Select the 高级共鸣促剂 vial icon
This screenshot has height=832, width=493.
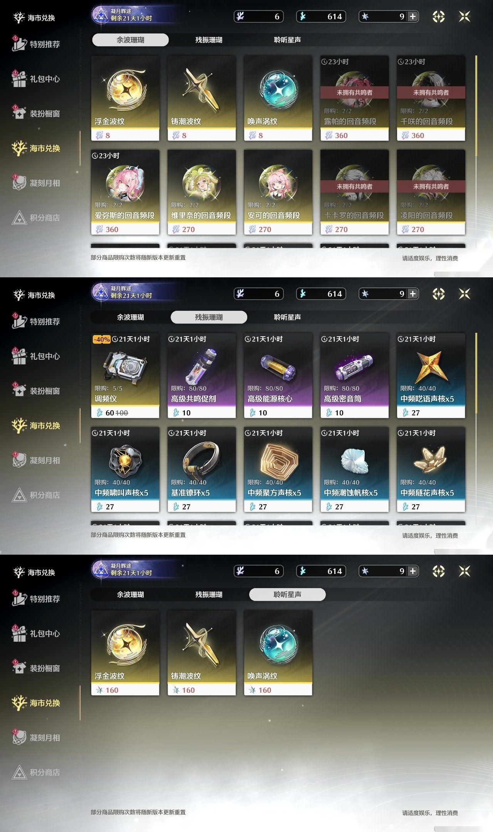[x=201, y=366]
